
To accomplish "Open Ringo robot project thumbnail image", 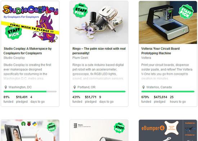I will pos(99,23).
